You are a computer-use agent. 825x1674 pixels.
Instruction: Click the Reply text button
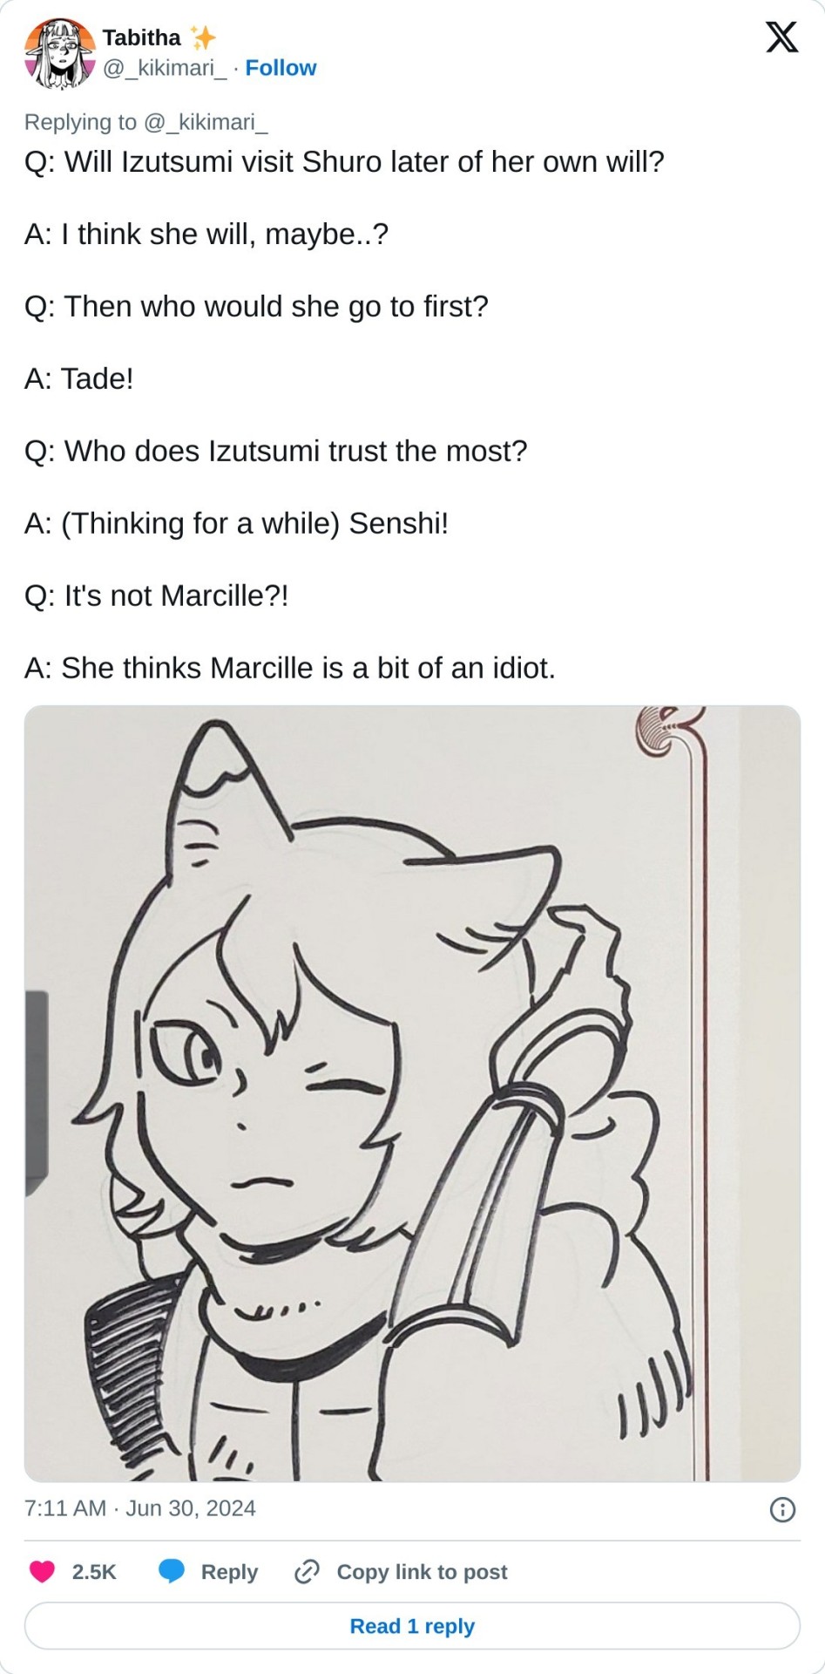[x=229, y=1571]
